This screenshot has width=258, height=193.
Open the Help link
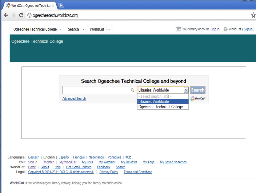(58, 167)
